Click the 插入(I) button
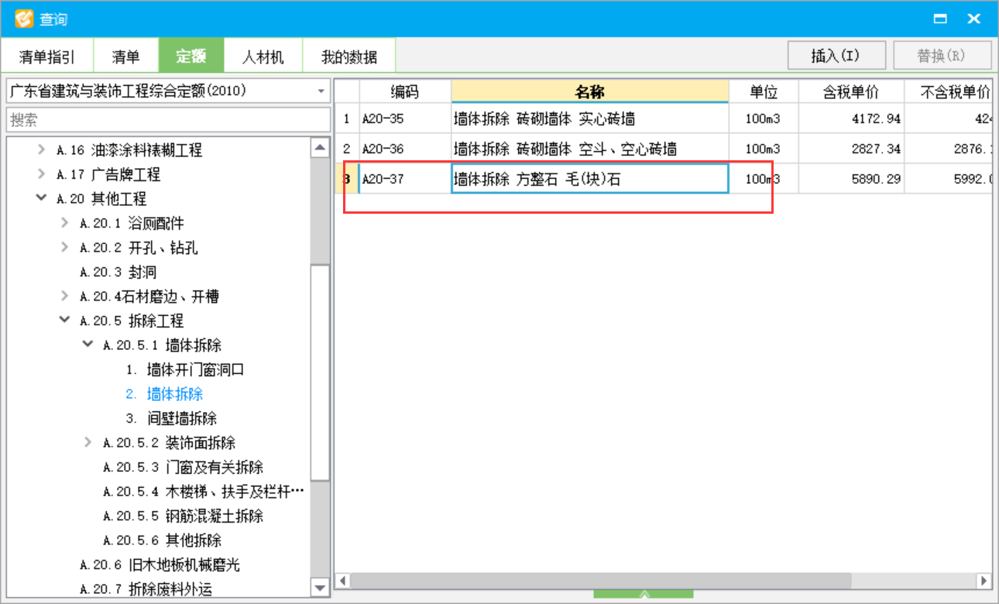 point(836,56)
